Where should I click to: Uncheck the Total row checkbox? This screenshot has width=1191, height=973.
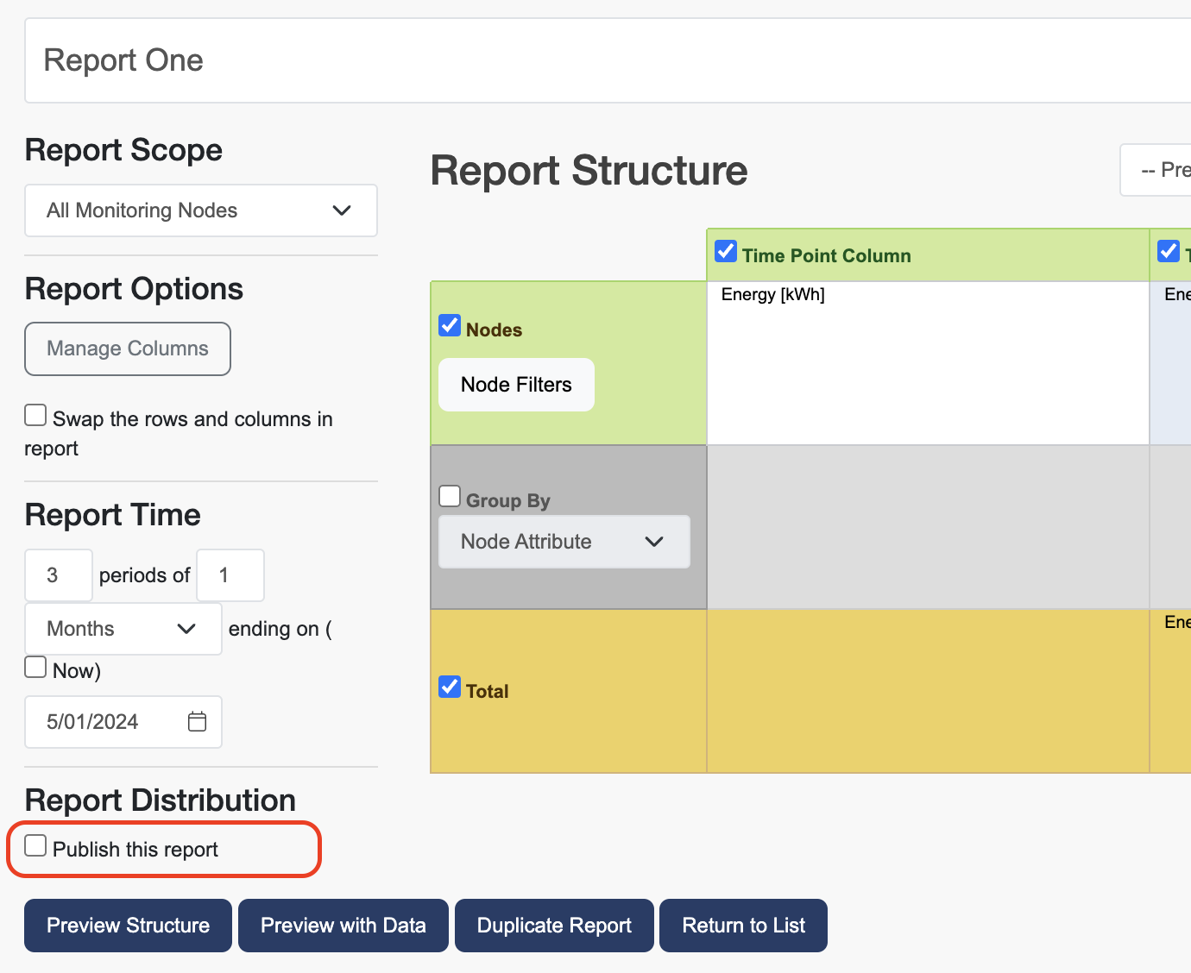coord(450,687)
